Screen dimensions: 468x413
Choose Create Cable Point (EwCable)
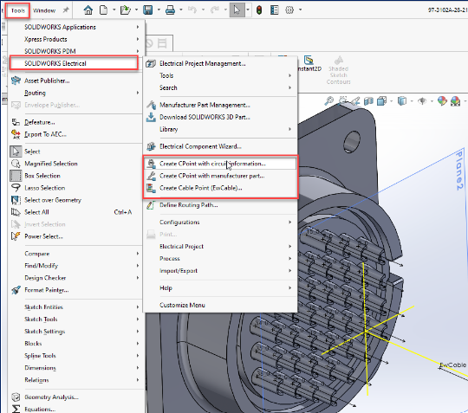coord(220,188)
